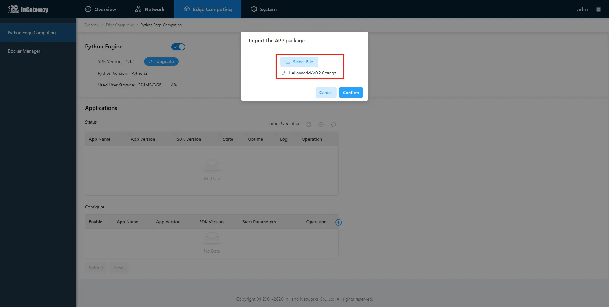Image resolution: width=609 pixels, height=307 pixels.
Task: Stop all applications with pause icon
Action: (321, 125)
